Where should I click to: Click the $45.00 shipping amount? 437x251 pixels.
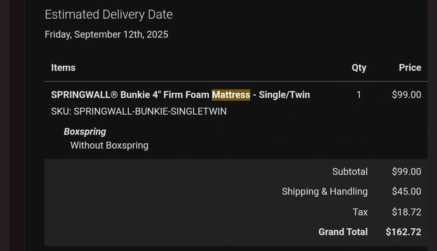pyautogui.click(x=406, y=191)
